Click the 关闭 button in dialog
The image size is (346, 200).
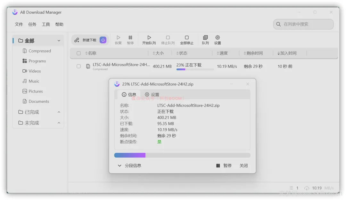pyautogui.click(x=243, y=166)
